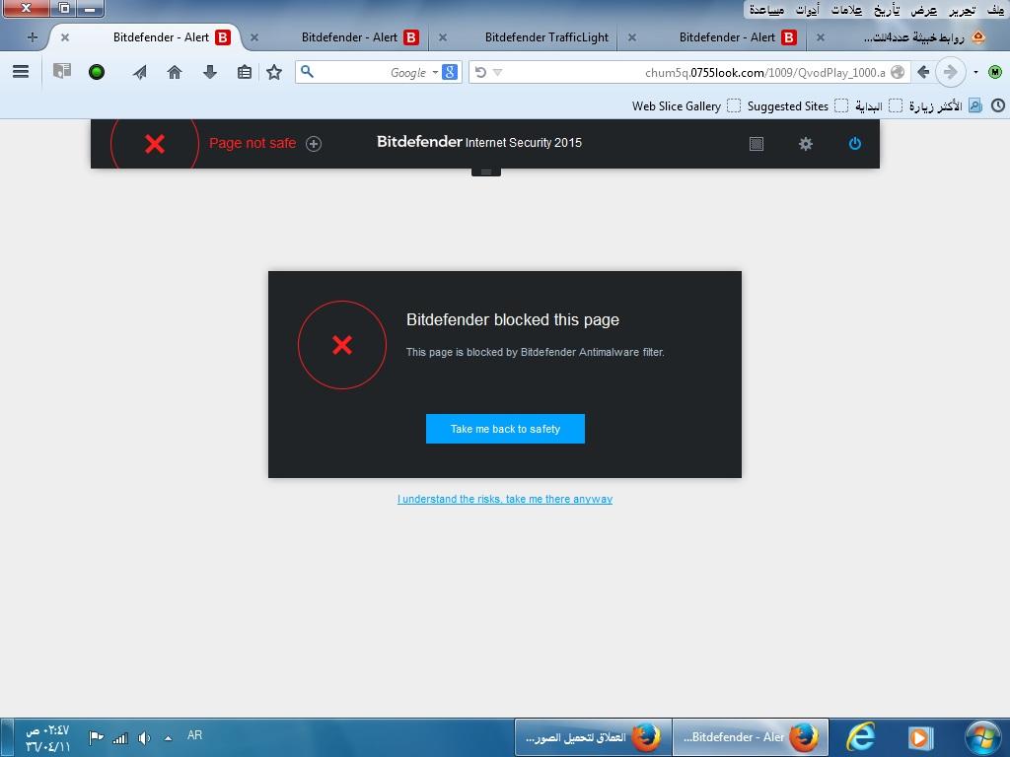1010x757 pixels.
Task: Bookmark this page with the star icon
Action: [x=274, y=72]
